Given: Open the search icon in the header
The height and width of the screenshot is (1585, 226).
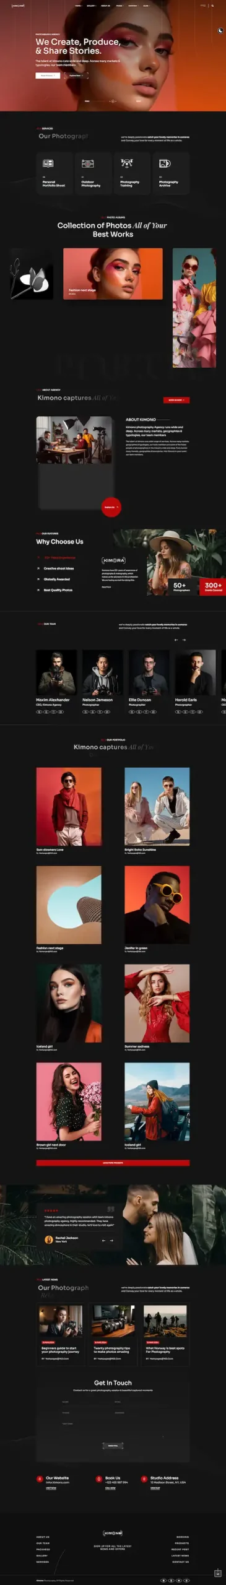Looking at the screenshot, I should coord(212,6).
